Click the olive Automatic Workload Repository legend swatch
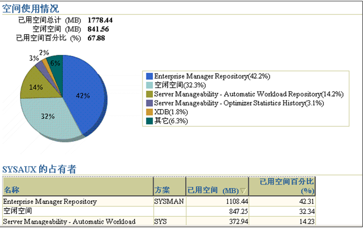364x228 pixels. [x=149, y=94]
